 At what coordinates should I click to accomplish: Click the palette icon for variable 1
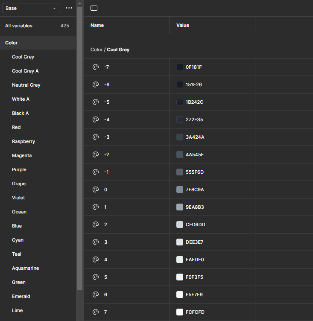coord(96,207)
